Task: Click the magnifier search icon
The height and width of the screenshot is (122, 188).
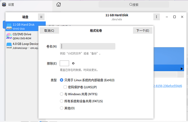Action: (x=131, y=5)
